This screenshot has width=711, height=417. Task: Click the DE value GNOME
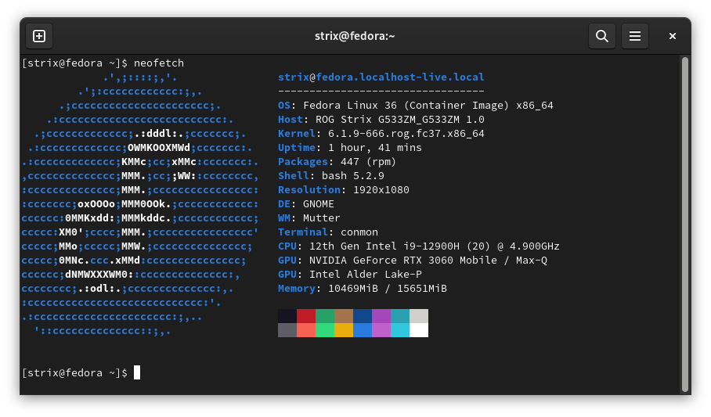coord(319,204)
